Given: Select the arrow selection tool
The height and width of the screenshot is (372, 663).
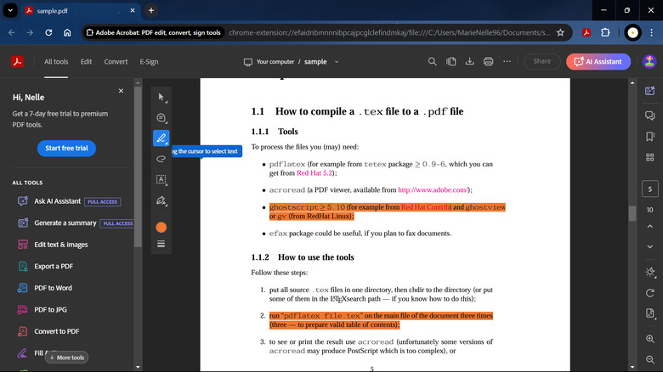Looking at the screenshot, I should [x=161, y=98].
